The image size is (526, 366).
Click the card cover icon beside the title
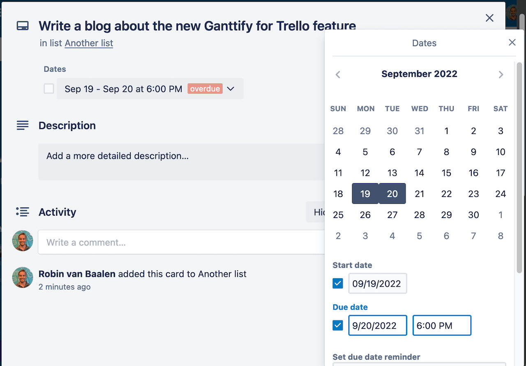23,25
